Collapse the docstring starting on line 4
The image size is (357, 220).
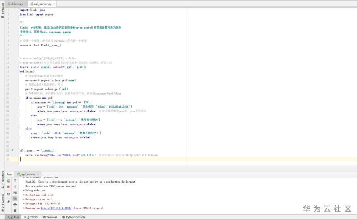[x=18, y=23]
